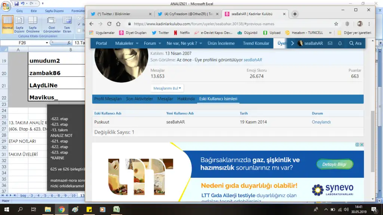This screenshot has width=383, height=215.
Task: Click the Chrome address bar URL
Action: (204, 24)
